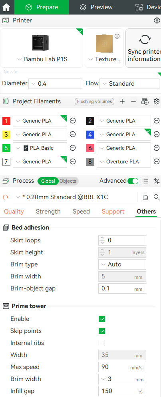Check the Internal ribs checkbox
Screen dimensions: 161x397
click(102, 343)
